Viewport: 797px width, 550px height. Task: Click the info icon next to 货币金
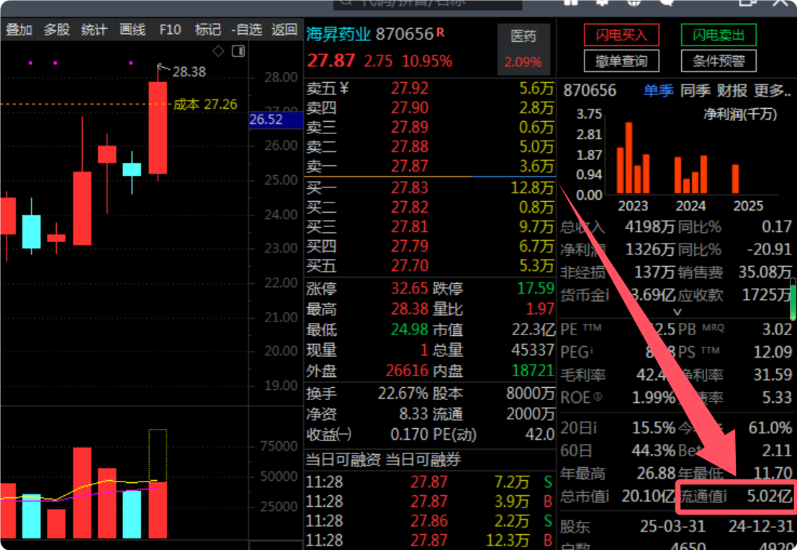[x=606, y=295]
